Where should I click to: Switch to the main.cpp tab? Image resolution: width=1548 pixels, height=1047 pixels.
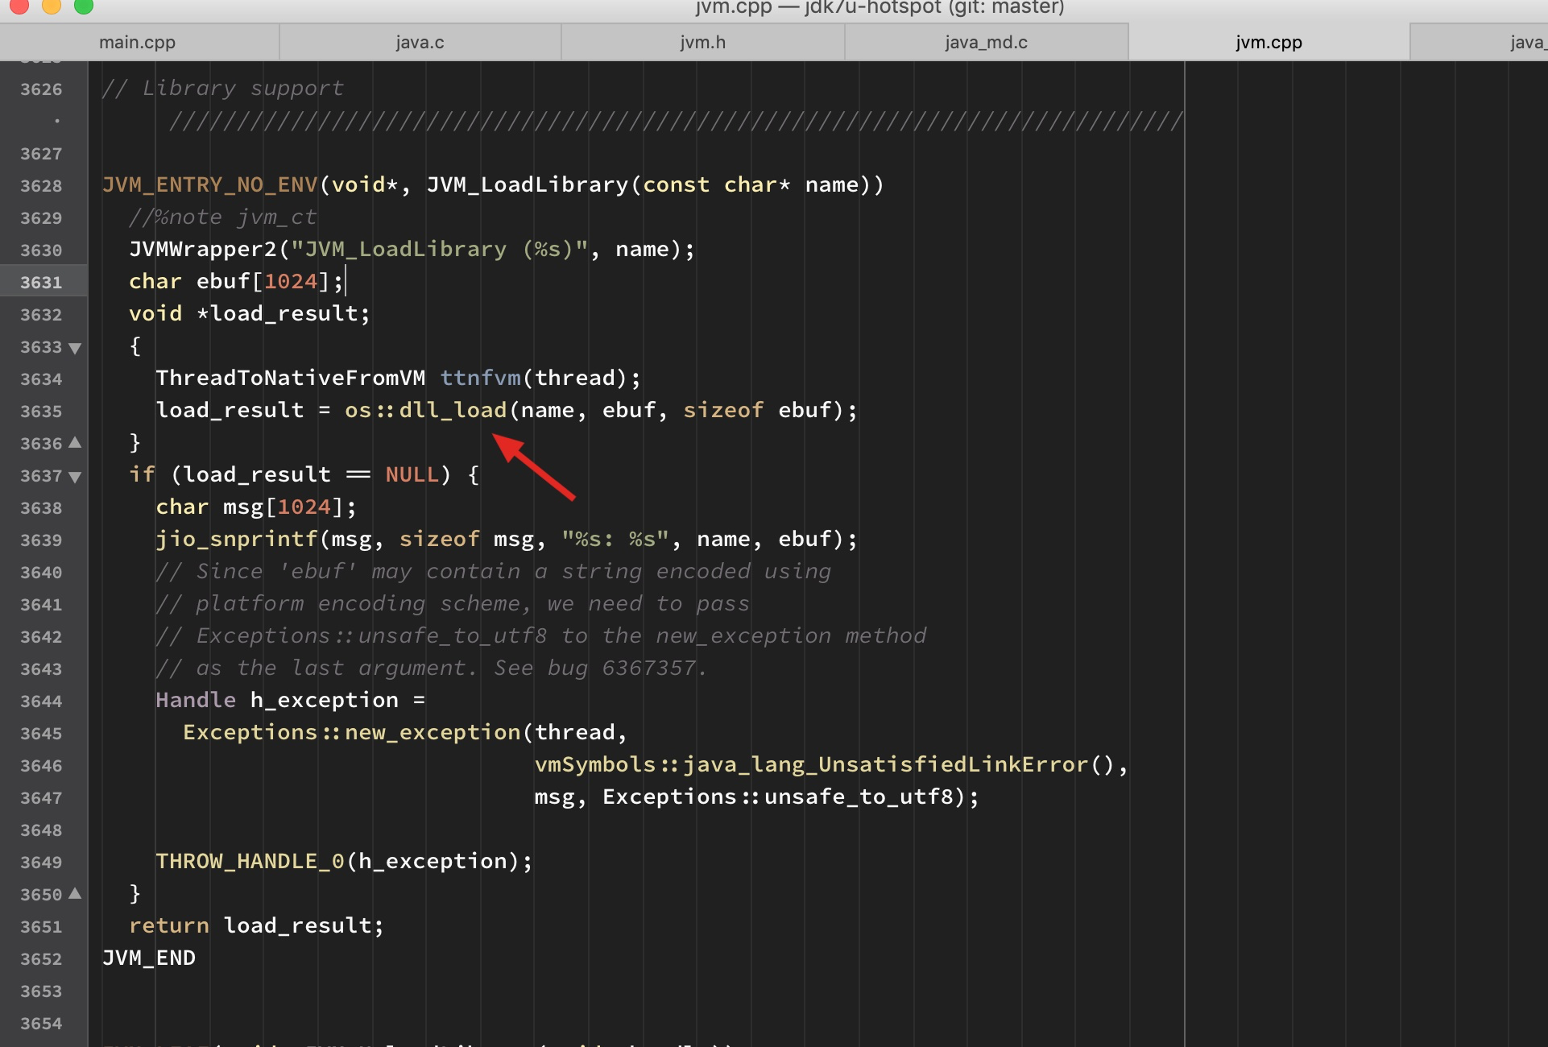[x=137, y=42]
